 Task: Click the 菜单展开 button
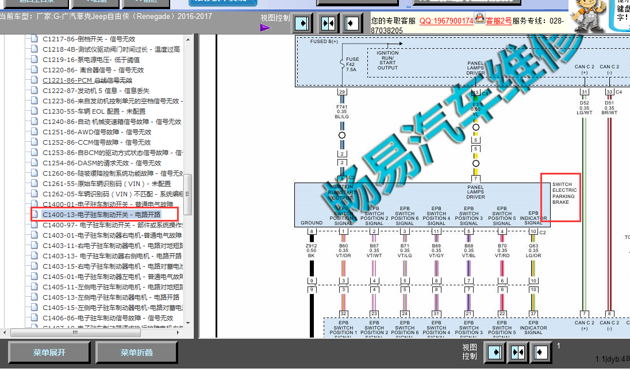point(49,352)
